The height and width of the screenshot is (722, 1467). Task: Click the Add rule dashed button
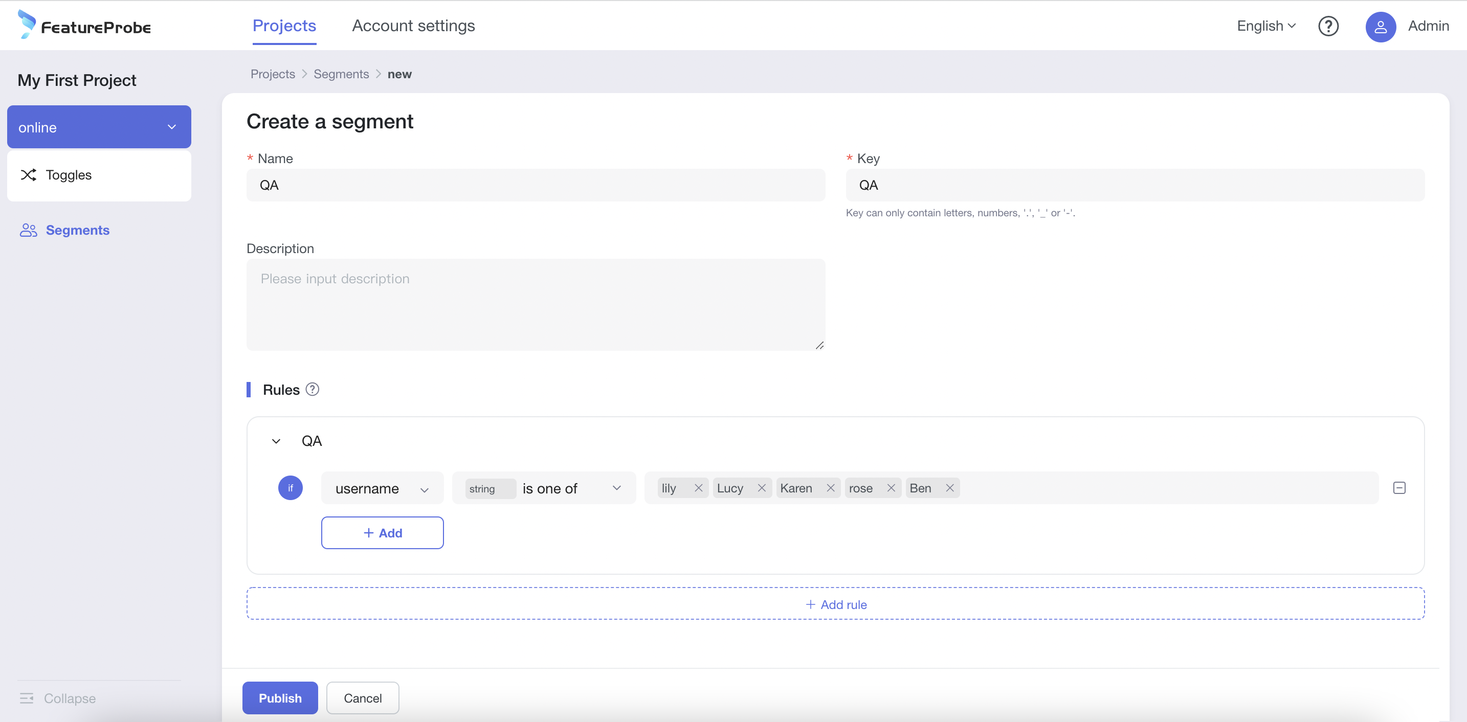click(x=835, y=604)
